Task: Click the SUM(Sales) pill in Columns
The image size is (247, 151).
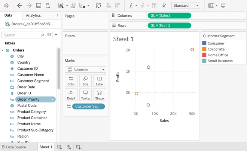Action: pyautogui.click(x=169, y=15)
